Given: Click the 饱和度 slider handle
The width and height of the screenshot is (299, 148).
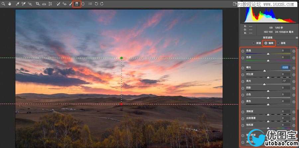Looking at the screenshot, I should pos(268,128).
